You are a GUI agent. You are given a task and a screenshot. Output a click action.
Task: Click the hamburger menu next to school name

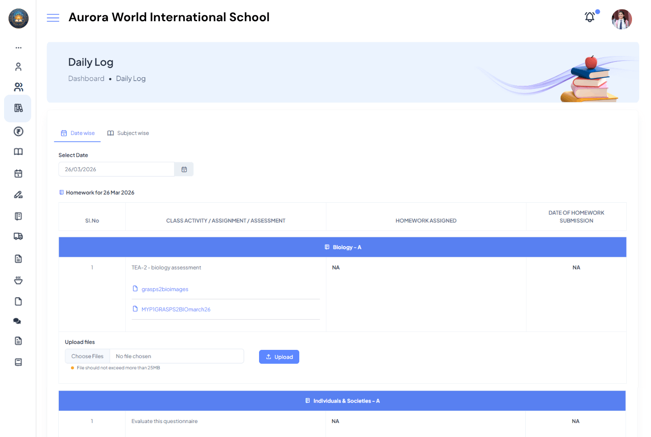pyautogui.click(x=53, y=18)
